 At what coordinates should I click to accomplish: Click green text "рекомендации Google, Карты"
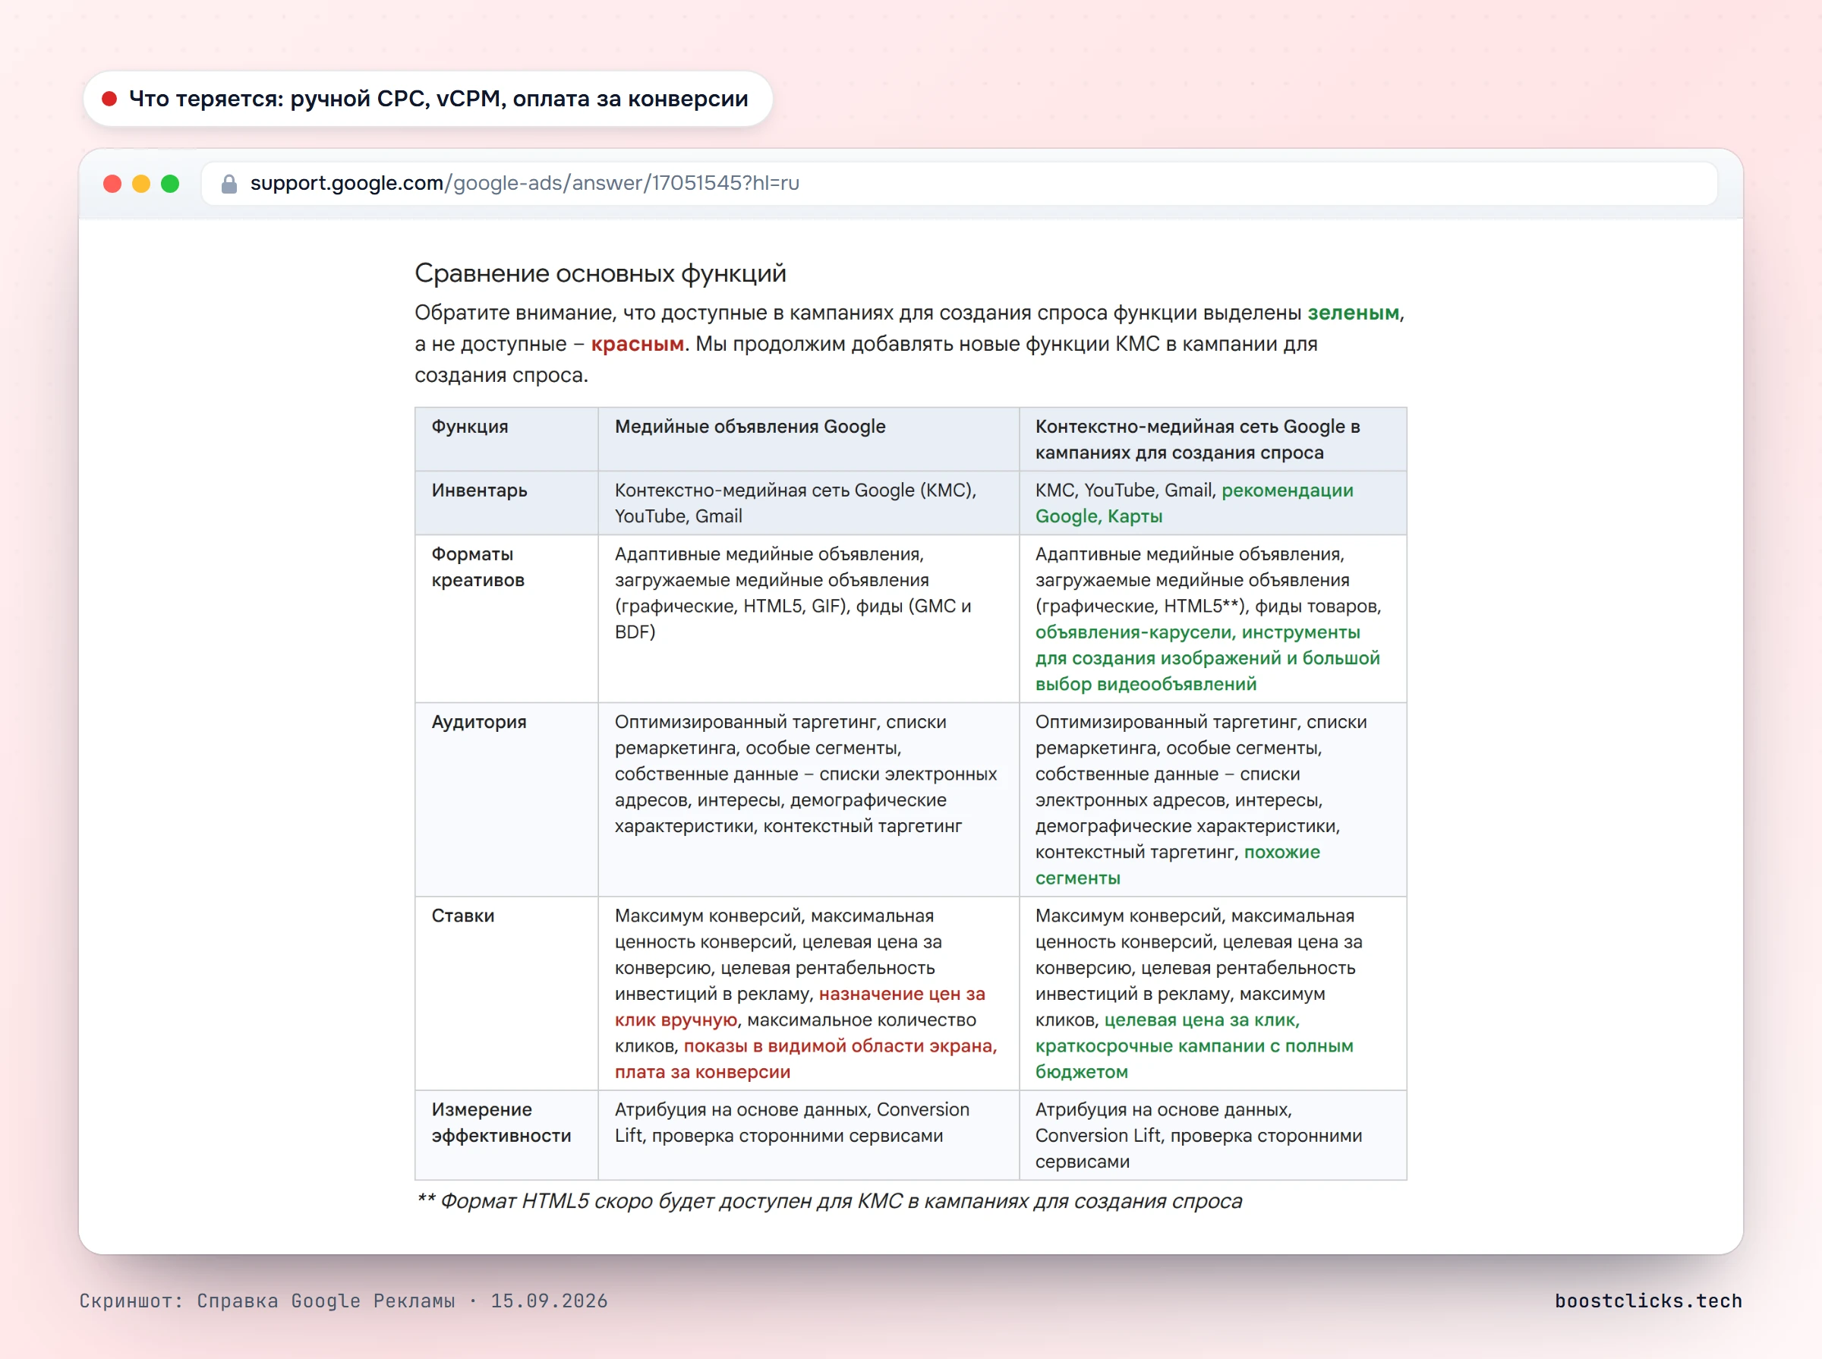[1194, 503]
